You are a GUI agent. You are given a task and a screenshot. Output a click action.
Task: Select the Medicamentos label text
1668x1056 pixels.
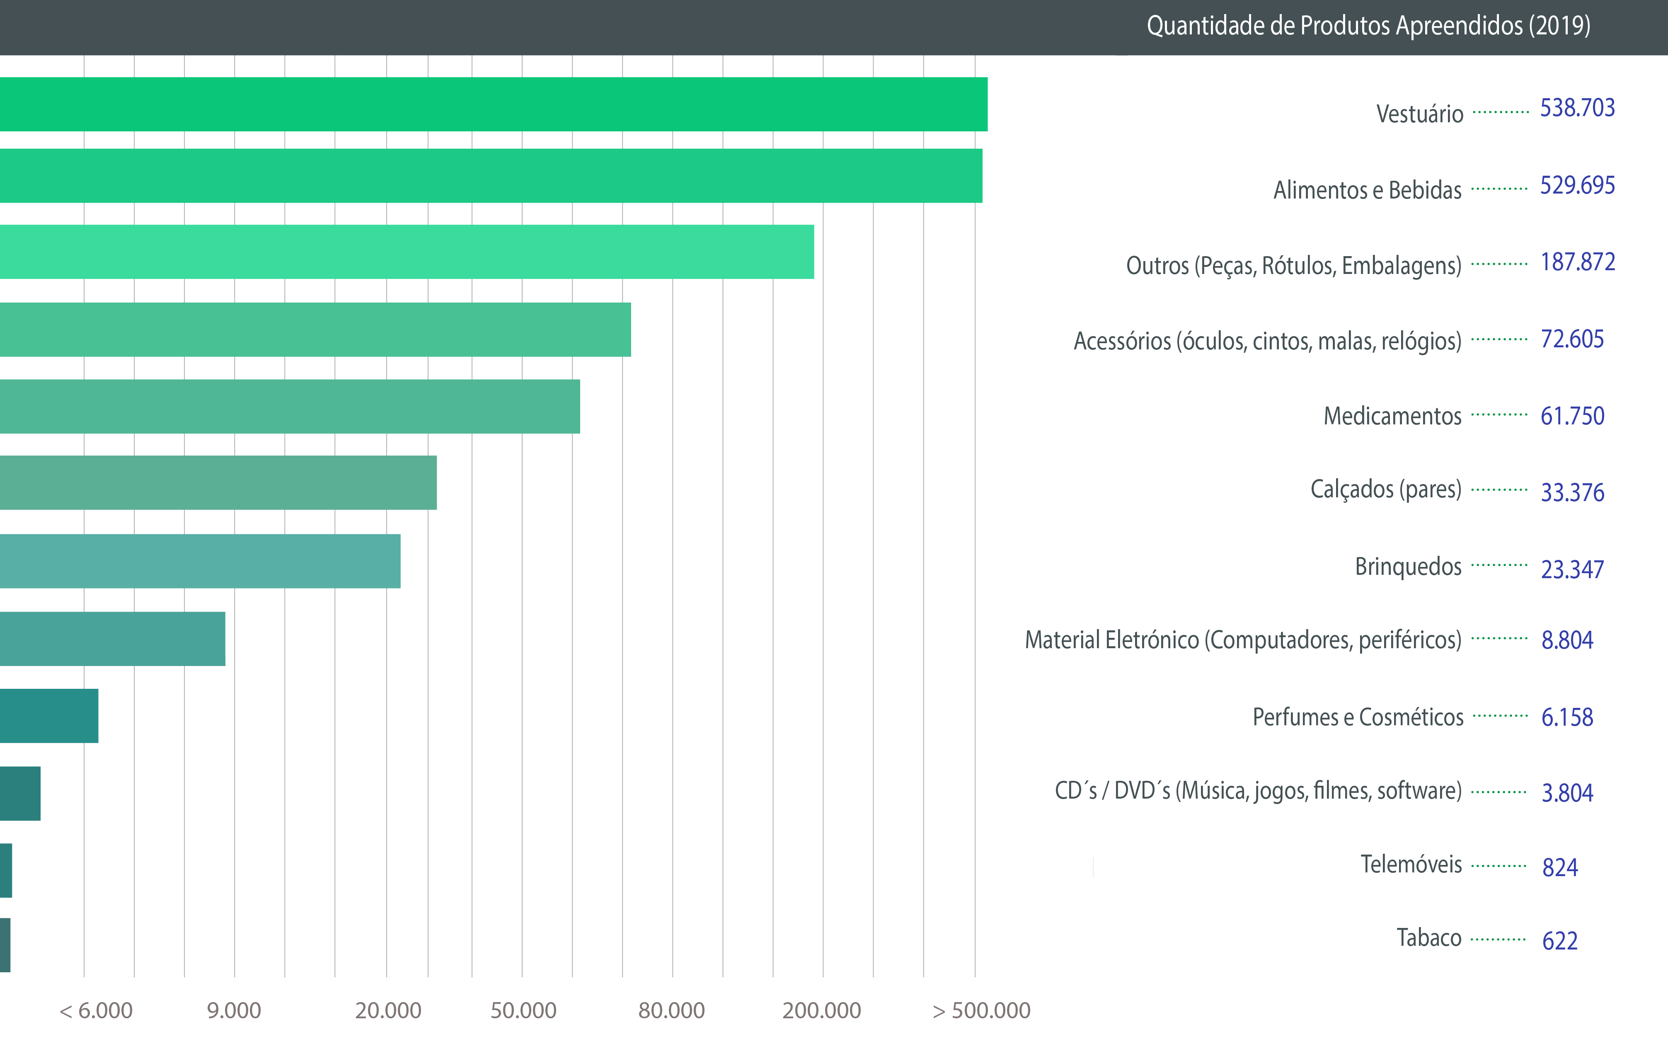(1392, 416)
